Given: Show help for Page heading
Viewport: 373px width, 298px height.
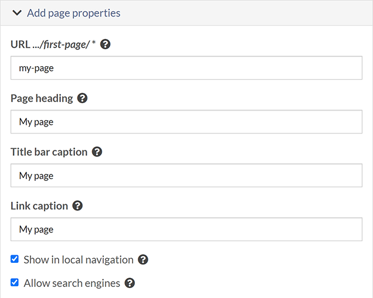Looking at the screenshot, I should tap(83, 98).
